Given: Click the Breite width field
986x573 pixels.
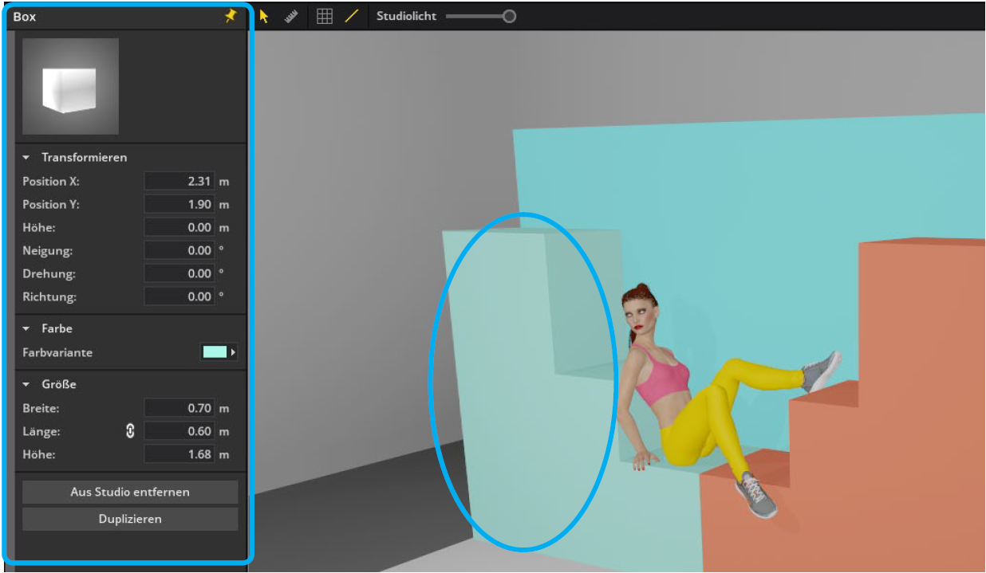Looking at the screenshot, I should point(179,408).
